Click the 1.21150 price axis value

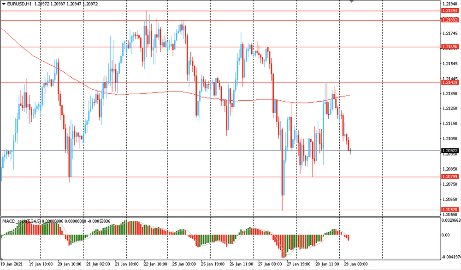coord(450,124)
